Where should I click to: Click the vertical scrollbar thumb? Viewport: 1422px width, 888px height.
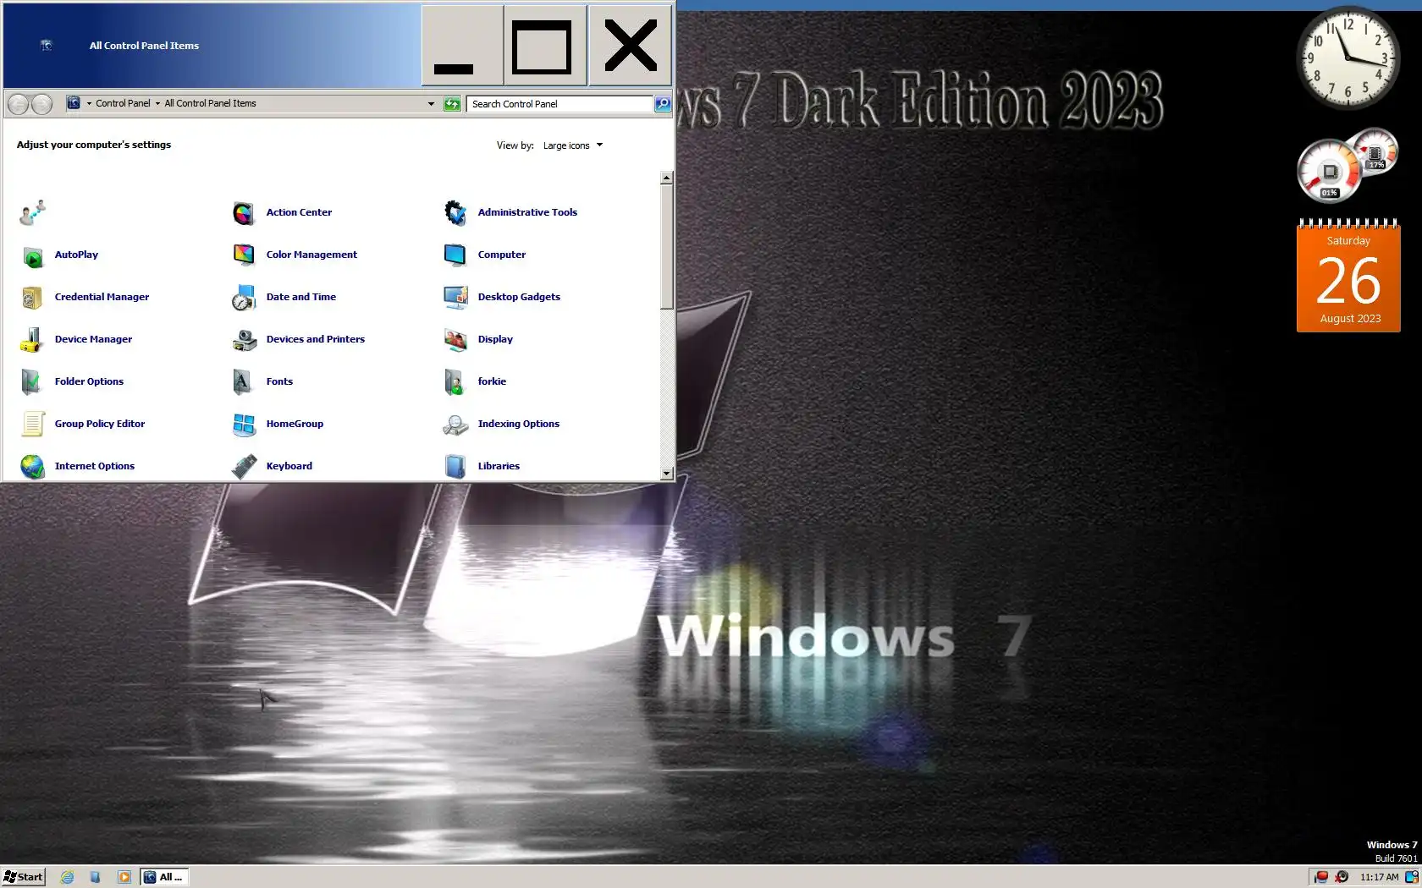(667, 247)
